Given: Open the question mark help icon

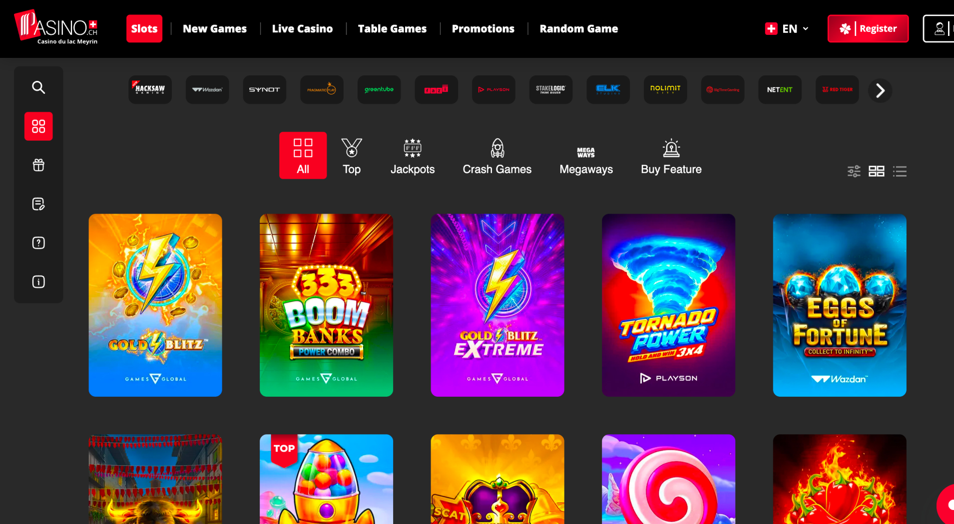Looking at the screenshot, I should (38, 243).
